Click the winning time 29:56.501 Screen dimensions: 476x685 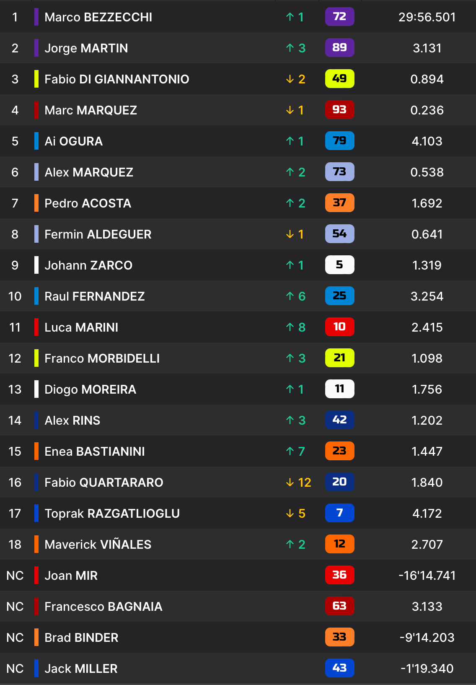427,17
